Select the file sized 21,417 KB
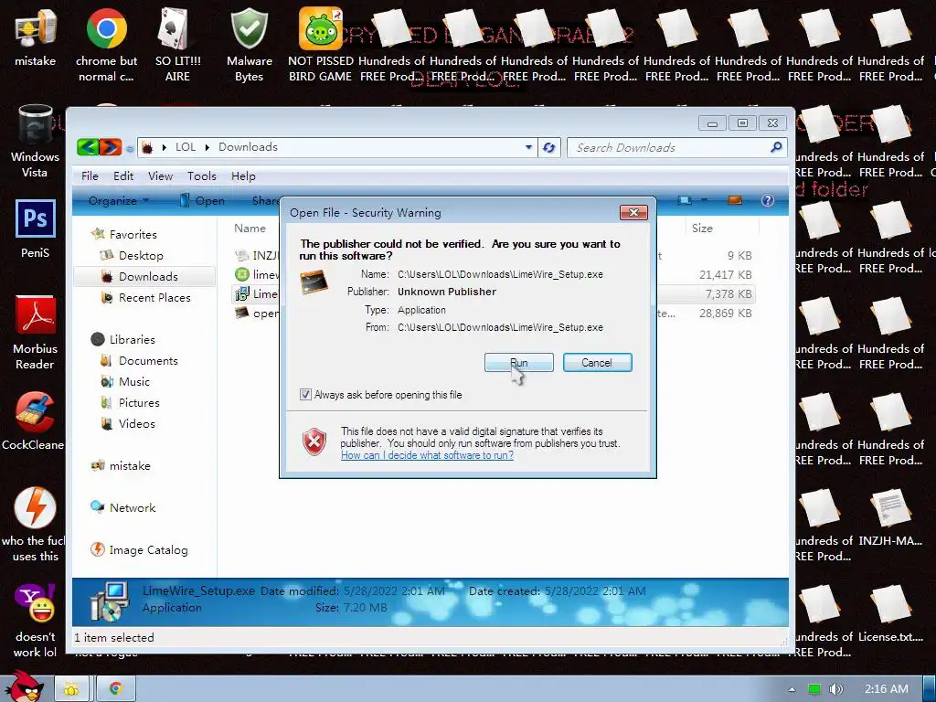936x702 pixels. [493, 274]
